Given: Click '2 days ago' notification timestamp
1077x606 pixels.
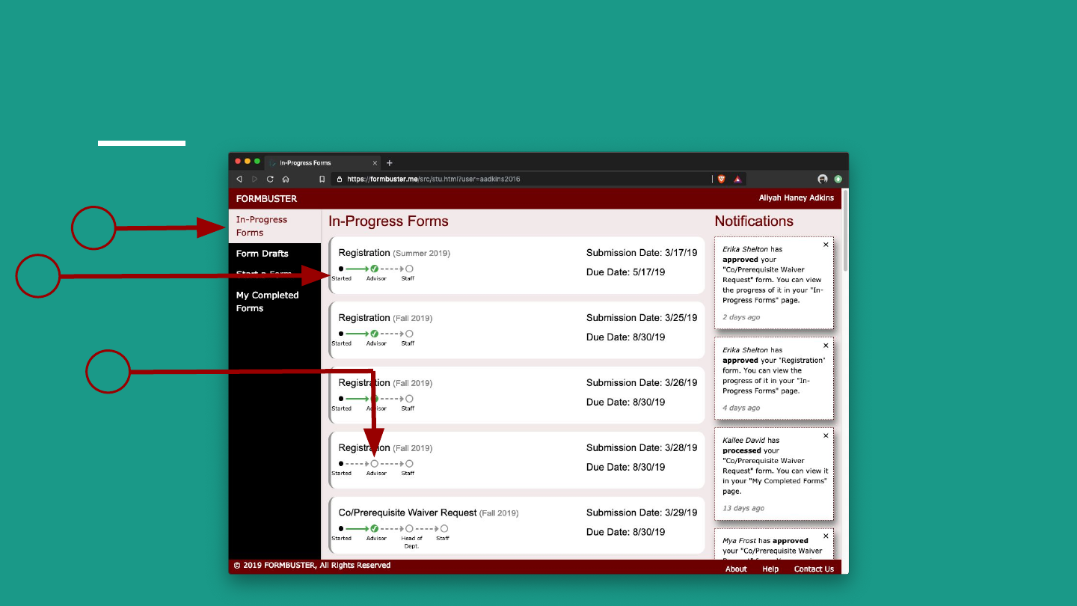Looking at the screenshot, I should click(x=741, y=317).
